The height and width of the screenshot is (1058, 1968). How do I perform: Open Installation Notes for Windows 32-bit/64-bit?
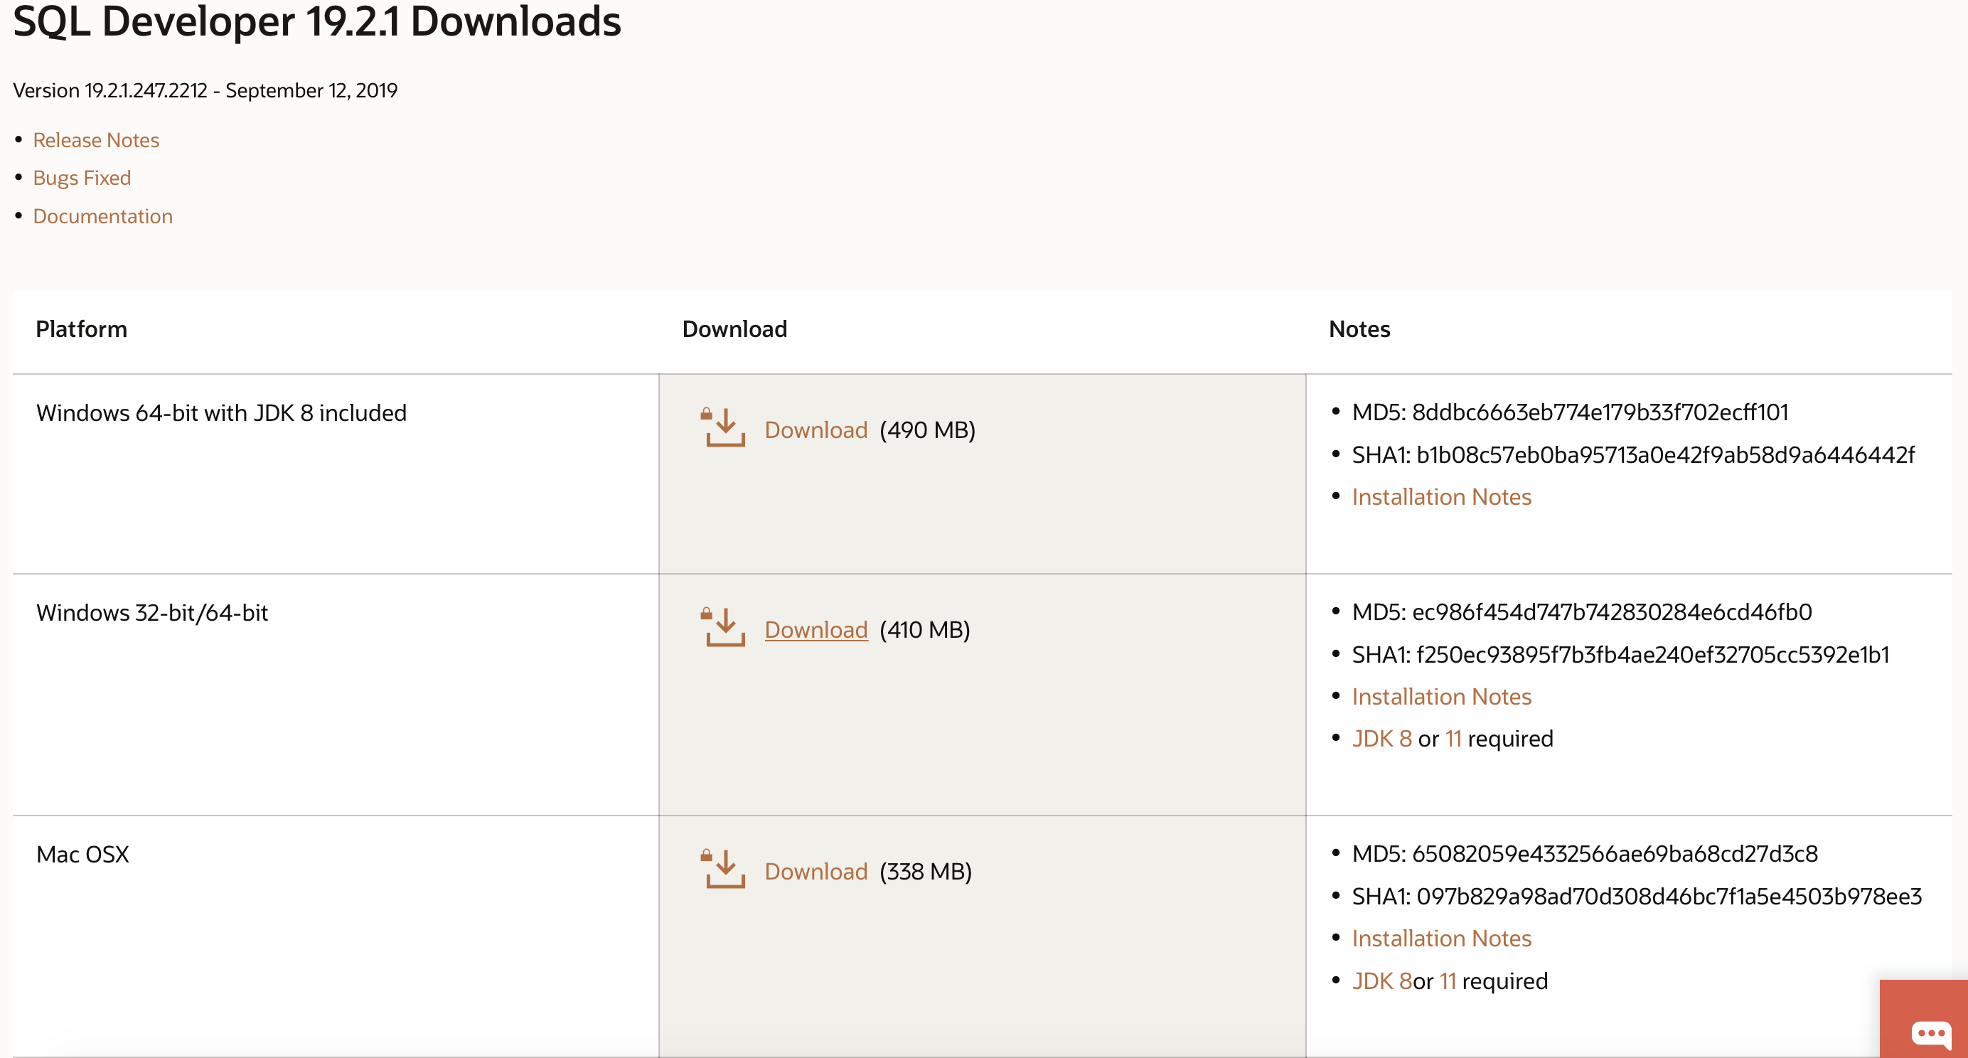[x=1441, y=697]
